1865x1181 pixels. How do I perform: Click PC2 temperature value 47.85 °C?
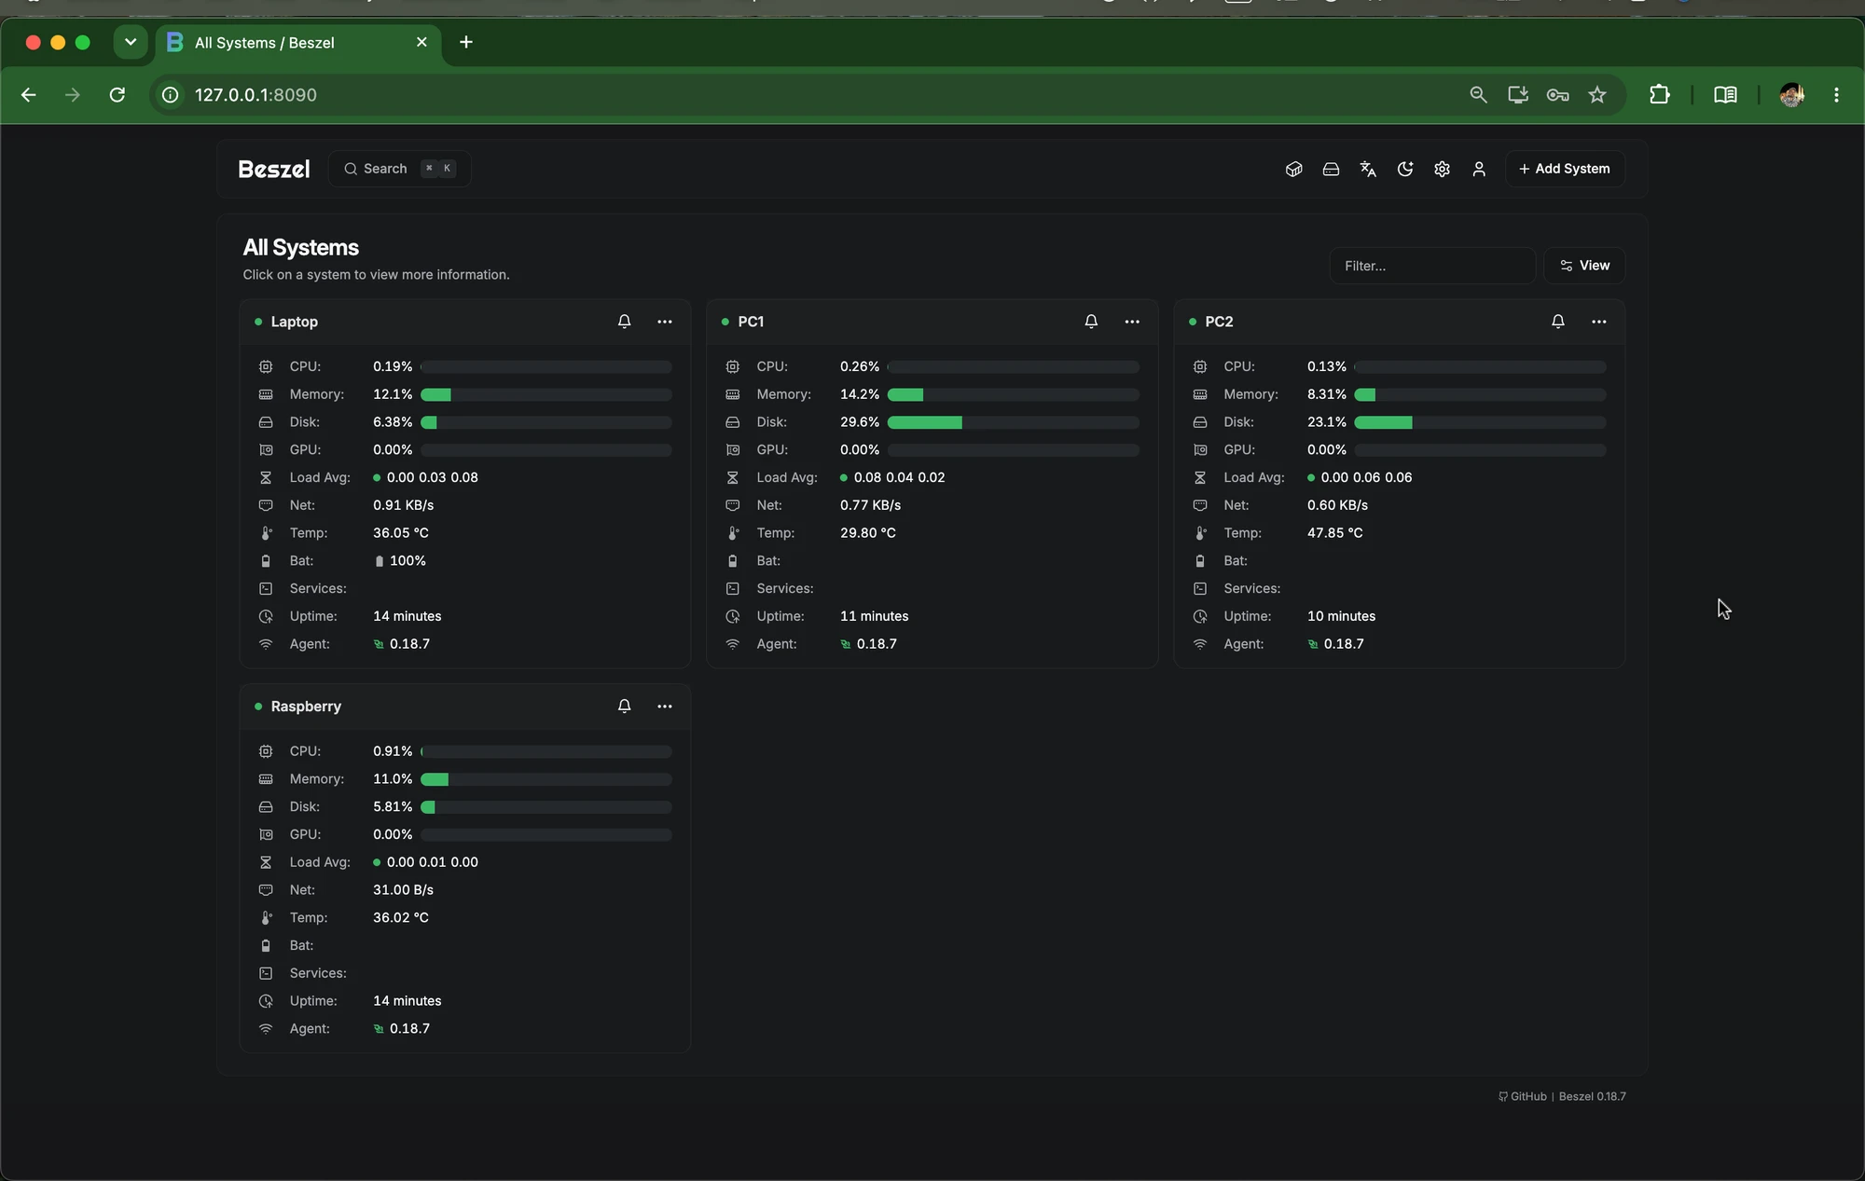(1334, 533)
